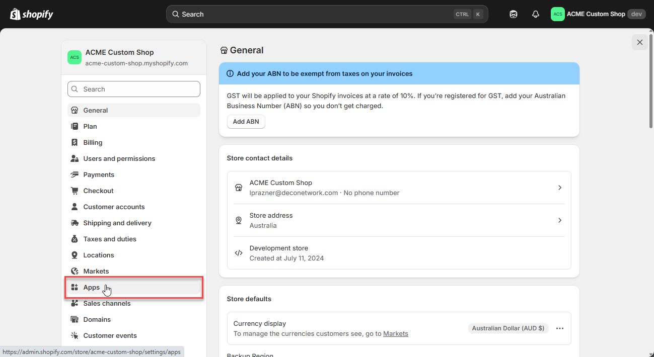Screen dimensions: 654x357
Task: Open Billing settings
Action: (134, 142)
